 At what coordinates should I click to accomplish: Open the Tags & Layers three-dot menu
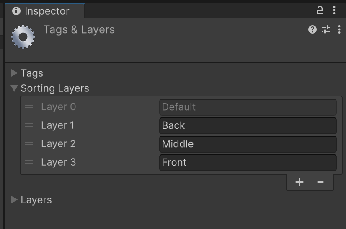pyautogui.click(x=339, y=29)
